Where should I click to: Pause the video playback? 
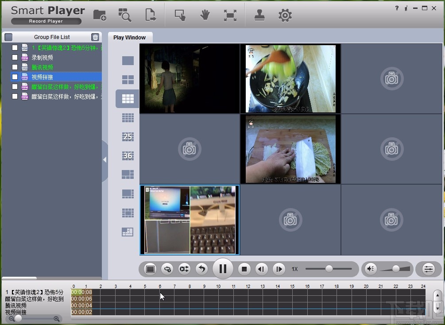[223, 269]
